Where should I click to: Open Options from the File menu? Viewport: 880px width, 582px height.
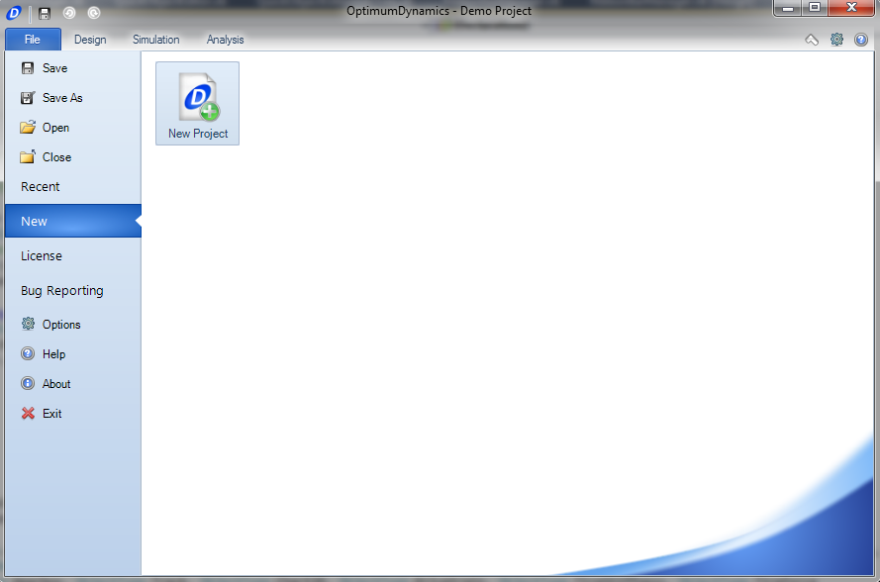coord(73,325)
